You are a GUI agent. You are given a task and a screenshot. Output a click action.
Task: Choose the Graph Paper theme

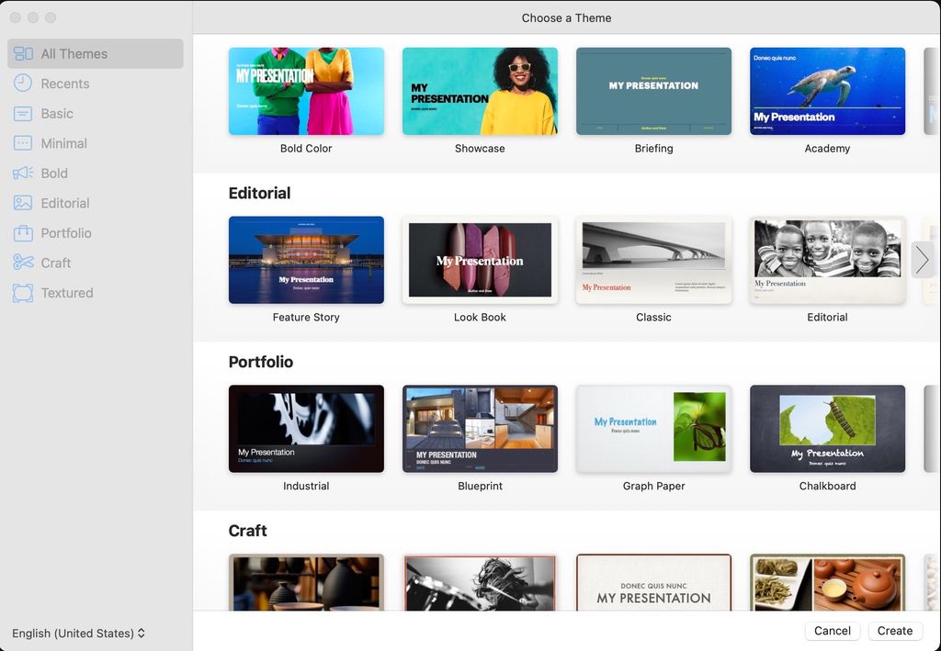[x=653, y=429]
